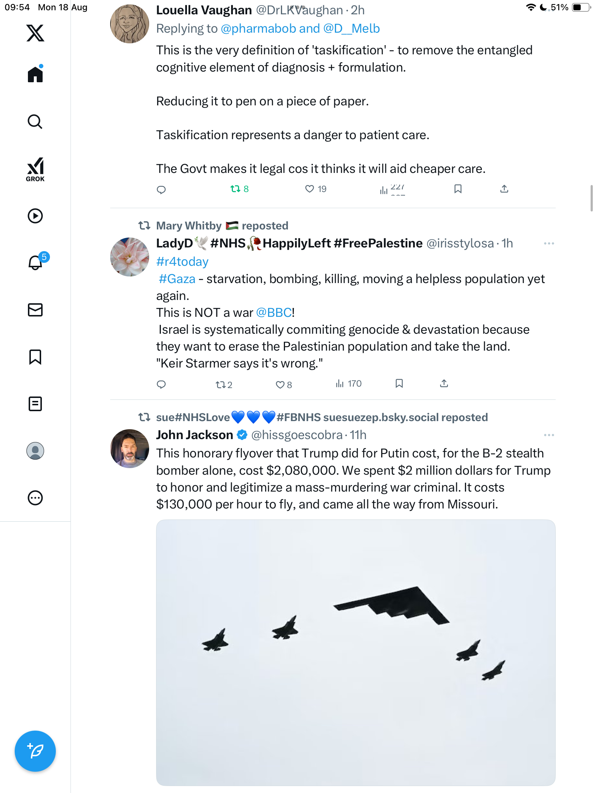Viewport: 595px width, 793px height.
Task: Expand the More menu in the sidebar
Action: 35,498
